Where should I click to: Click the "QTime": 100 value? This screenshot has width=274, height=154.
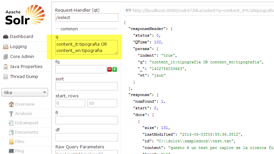pyautogui.click(x=157, y=42)
